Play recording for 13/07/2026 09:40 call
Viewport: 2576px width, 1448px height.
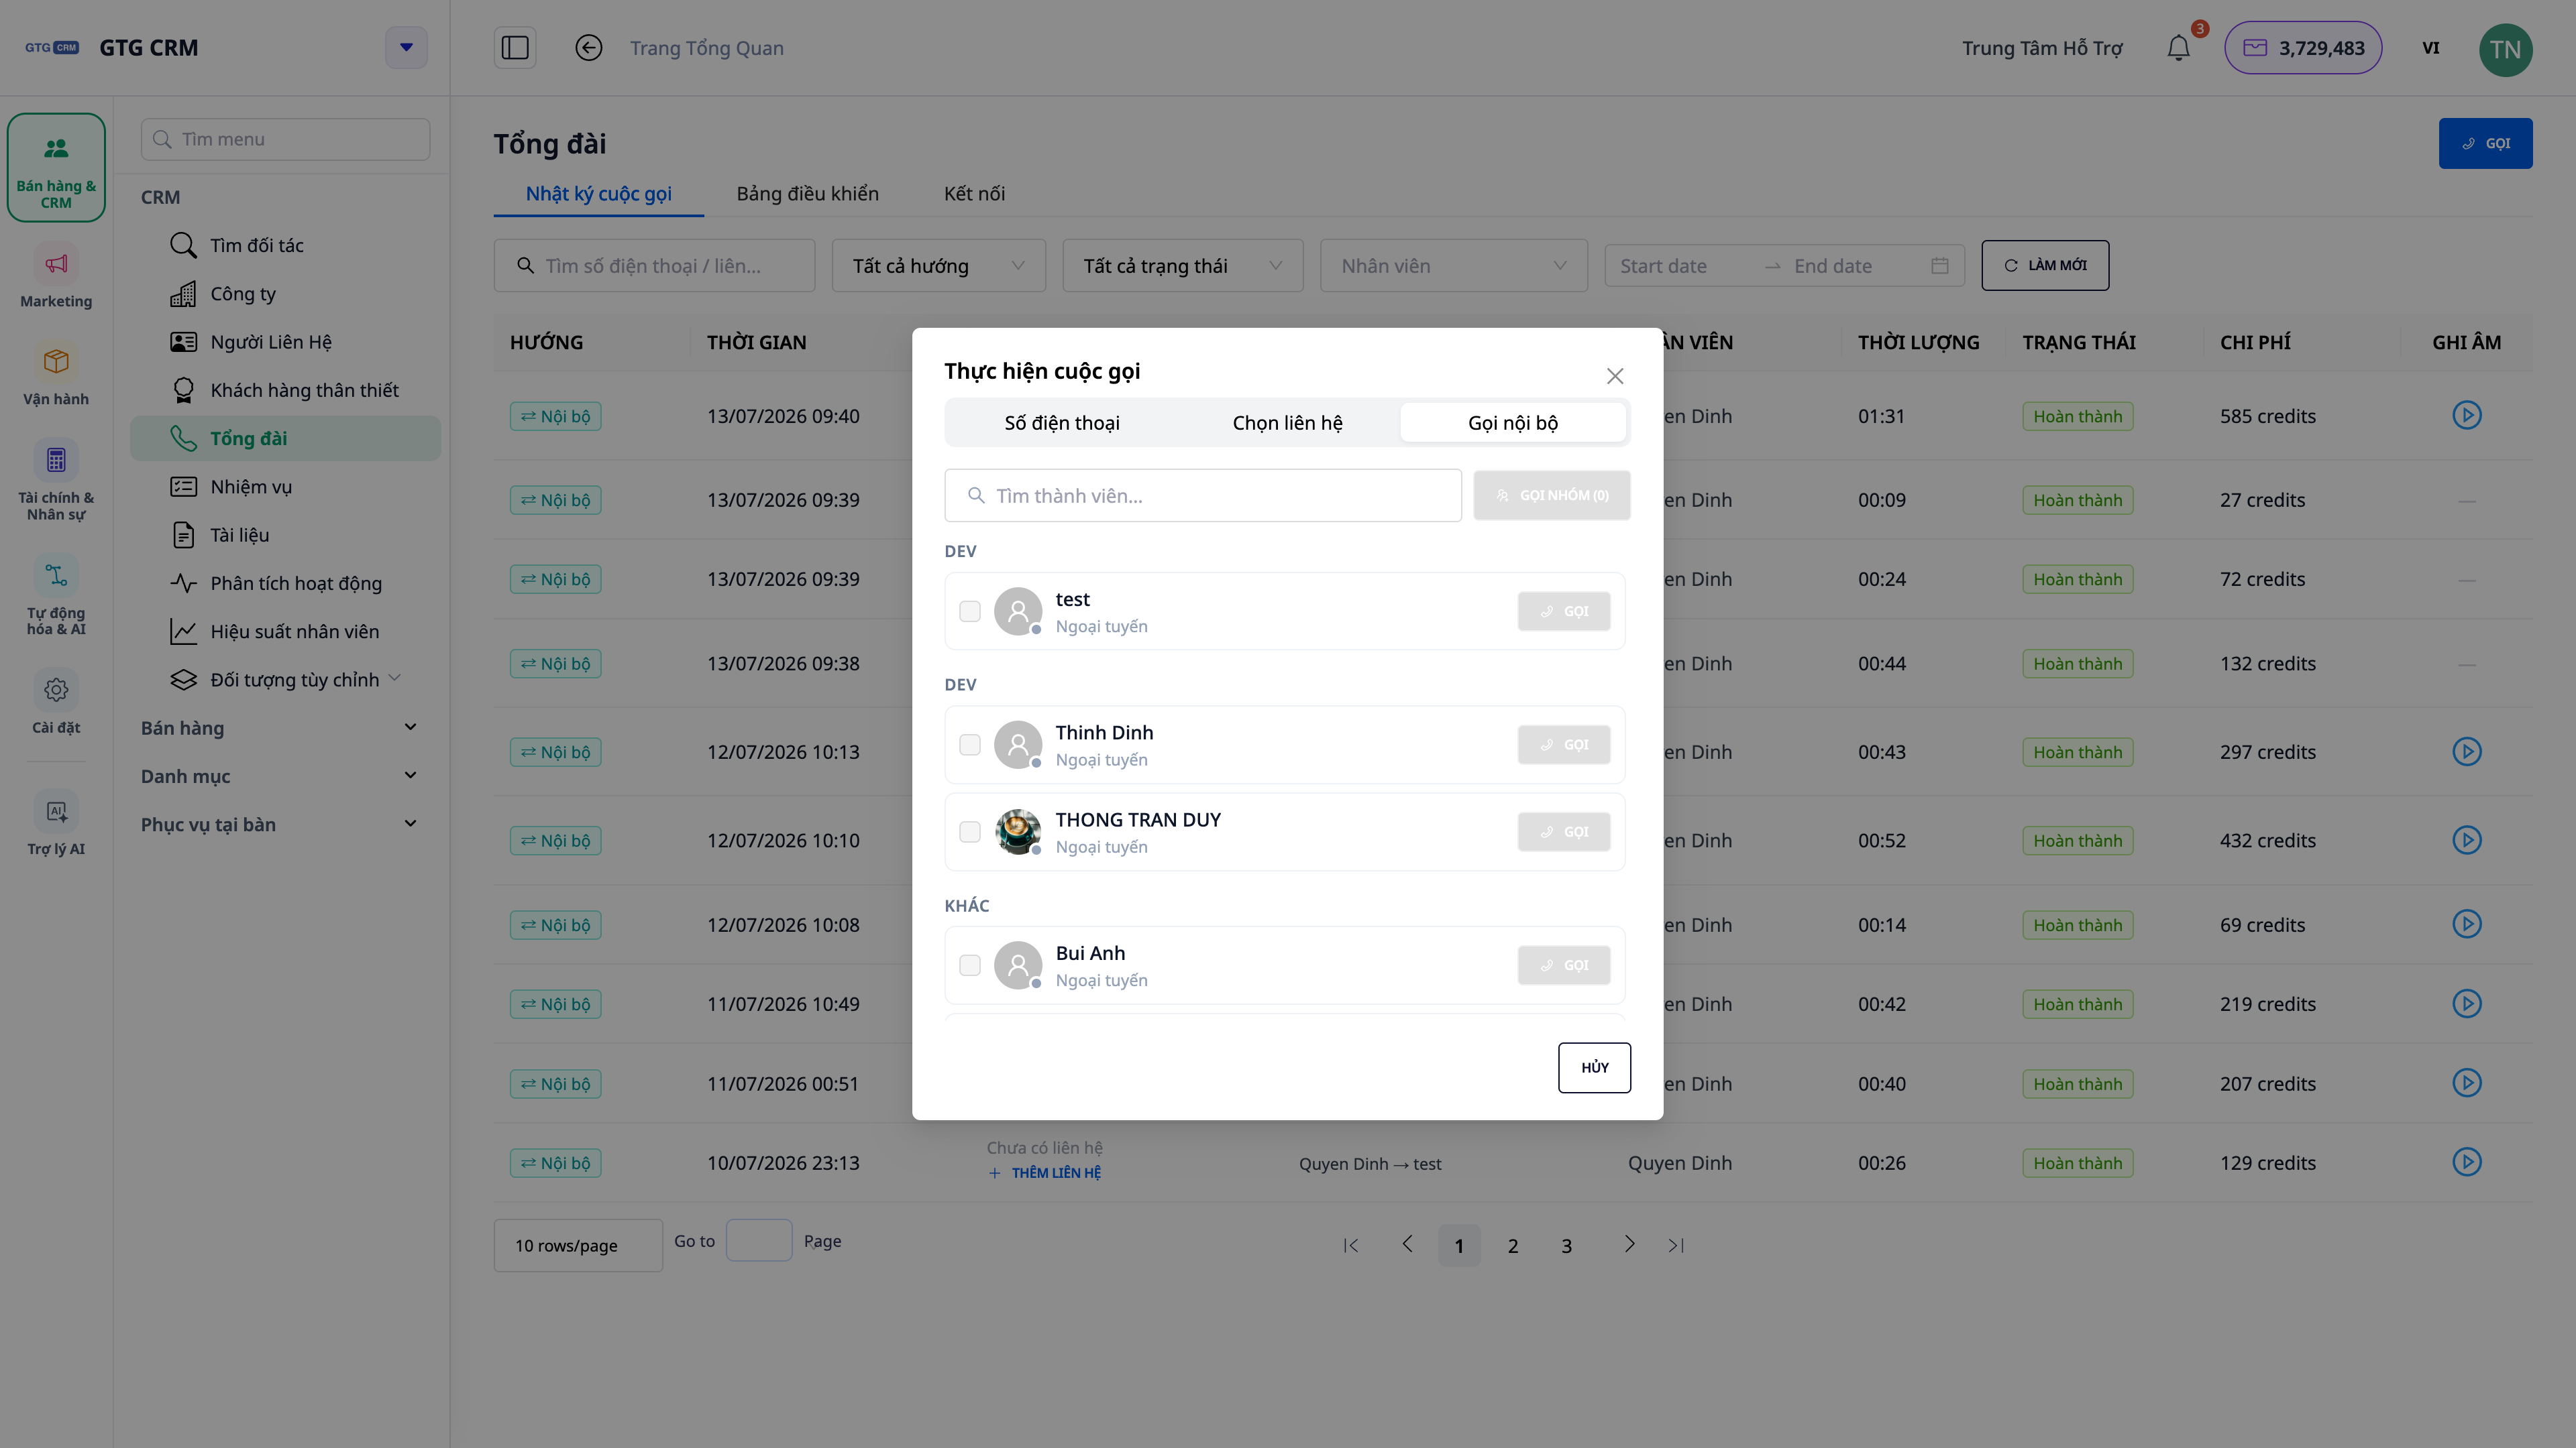pyautogui.click(x=2467, y=416)
